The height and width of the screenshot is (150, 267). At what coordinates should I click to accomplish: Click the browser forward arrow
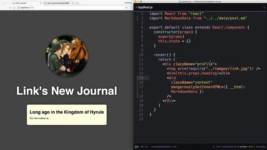tap(7, 7)
